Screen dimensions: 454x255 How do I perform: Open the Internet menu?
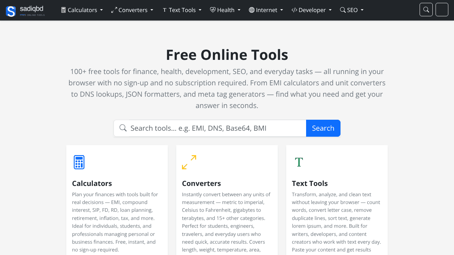coord(266,10)
